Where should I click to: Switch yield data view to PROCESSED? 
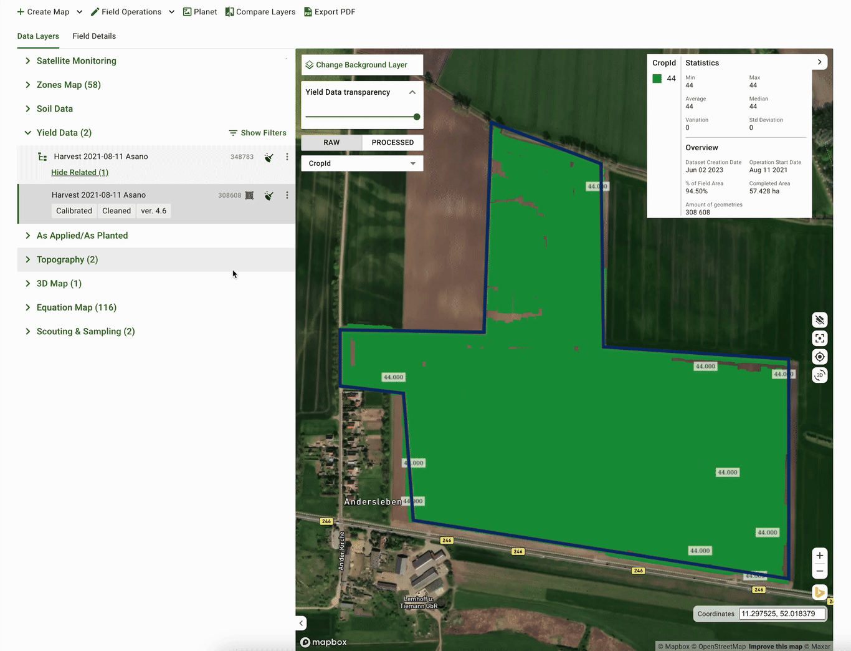[x=392, y=142]
